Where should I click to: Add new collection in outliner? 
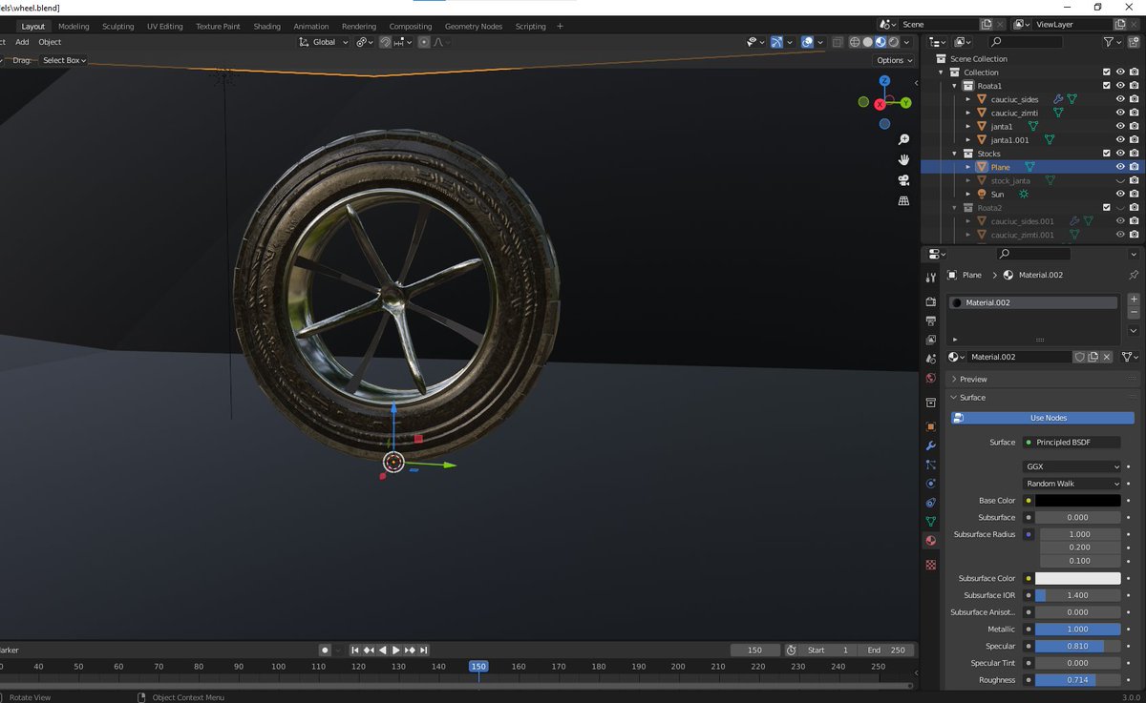[x=1134, y=42]
